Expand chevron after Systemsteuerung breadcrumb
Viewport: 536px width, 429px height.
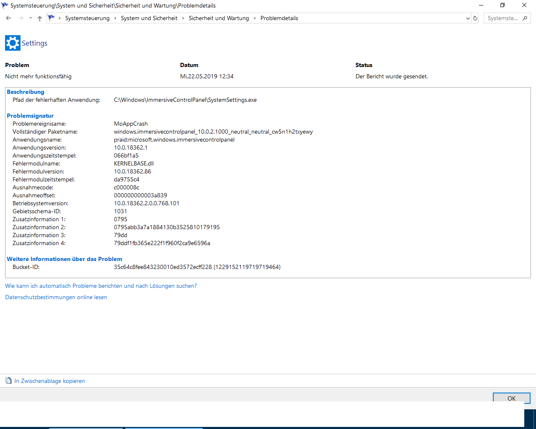tap(115, 18)
